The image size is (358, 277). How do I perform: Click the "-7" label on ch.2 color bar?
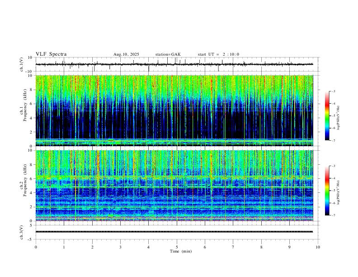[x=334, y=215]
